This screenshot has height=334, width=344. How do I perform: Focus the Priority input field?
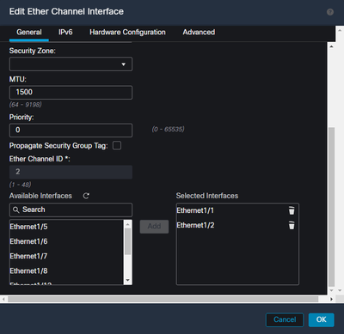pos(71,131)
